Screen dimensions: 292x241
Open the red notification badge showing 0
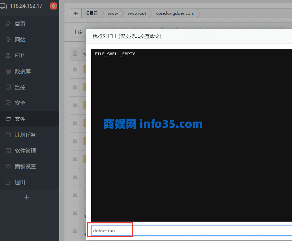(x=53, y=6)
